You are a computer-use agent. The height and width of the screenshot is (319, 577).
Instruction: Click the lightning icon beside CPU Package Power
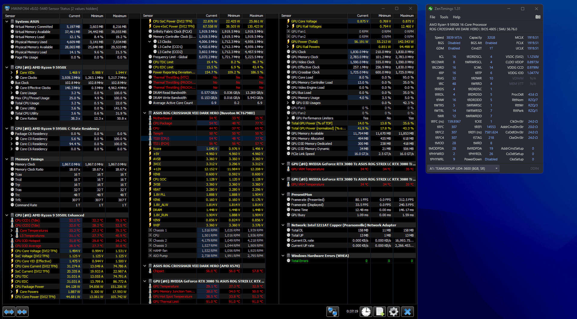(x=12, y=287)
